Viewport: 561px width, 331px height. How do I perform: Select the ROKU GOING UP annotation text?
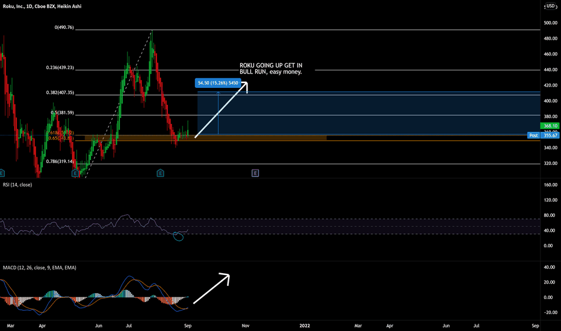tap(271, 69)
